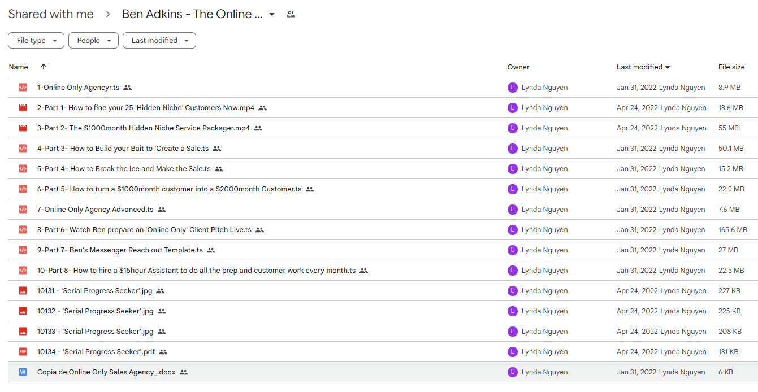
Task: Click shared icon next to 10134 Serial Progress Seeker.pdf
Action: (163, 352)
